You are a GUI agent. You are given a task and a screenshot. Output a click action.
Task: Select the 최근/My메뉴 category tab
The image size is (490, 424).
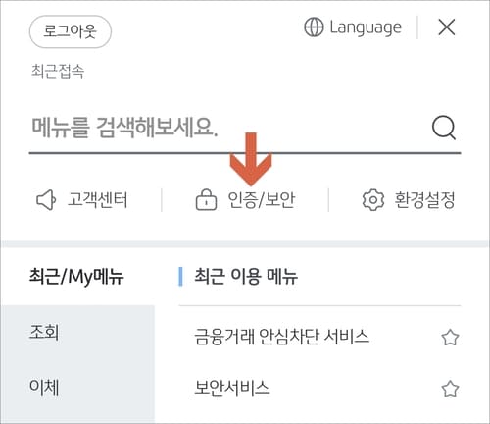pyautogui.click(x=76, y=277)
